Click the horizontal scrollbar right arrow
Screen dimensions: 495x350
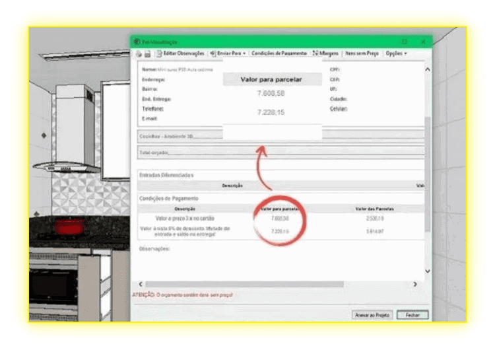coord(414,284)
